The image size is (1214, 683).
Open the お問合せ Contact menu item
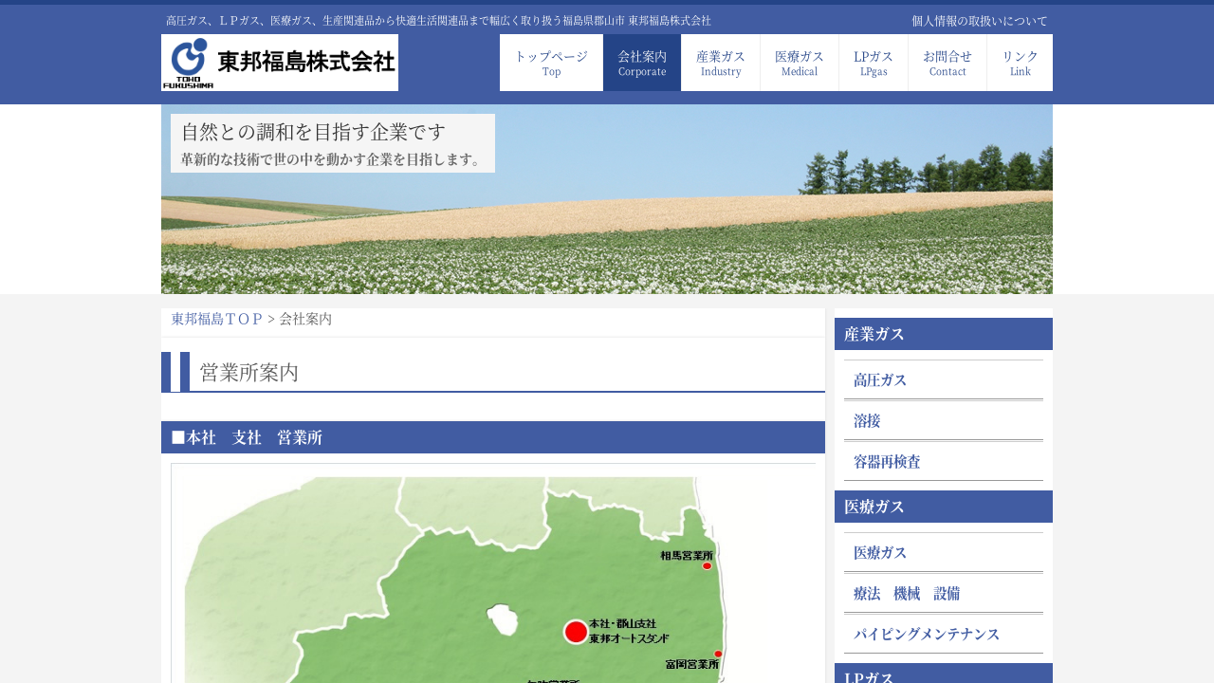click(947, 63)
